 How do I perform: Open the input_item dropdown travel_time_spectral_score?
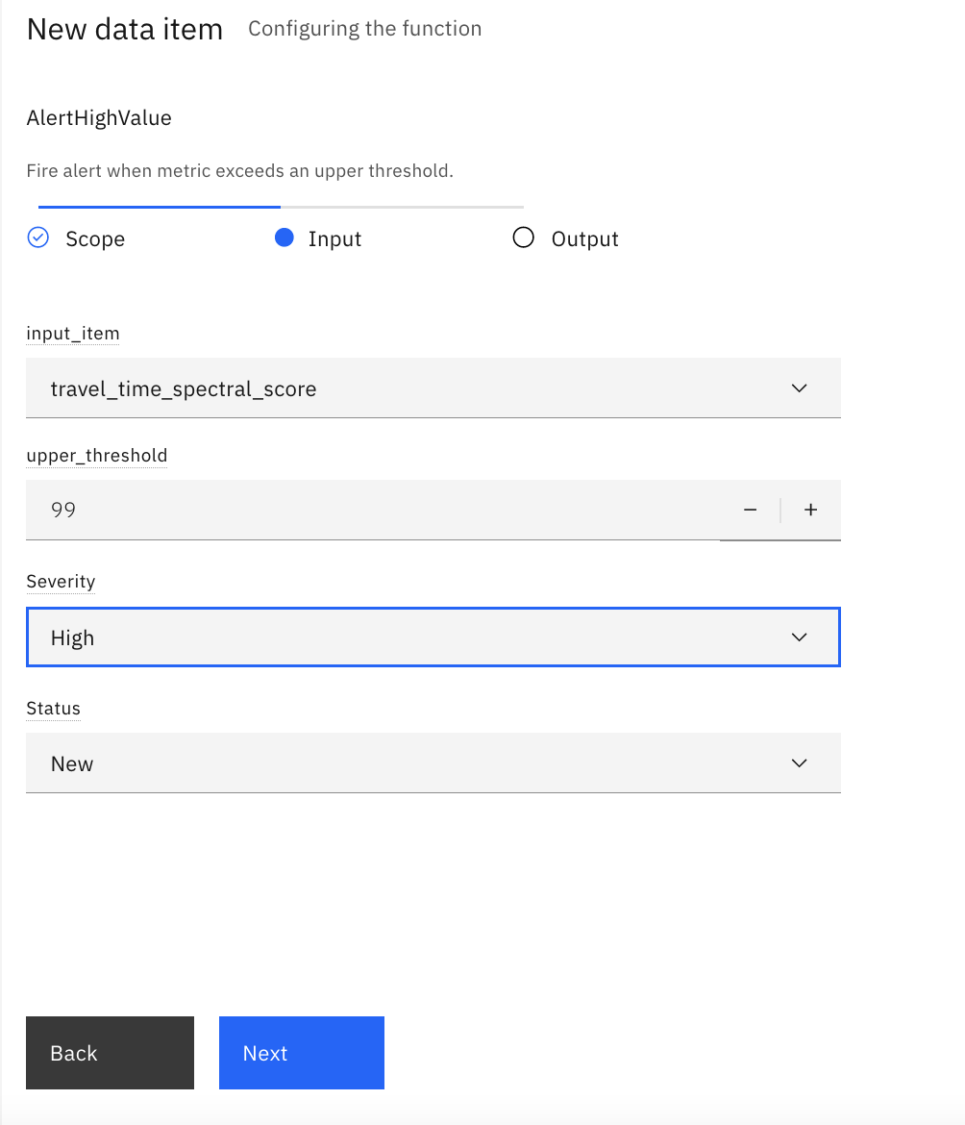(x=433, y=388)
